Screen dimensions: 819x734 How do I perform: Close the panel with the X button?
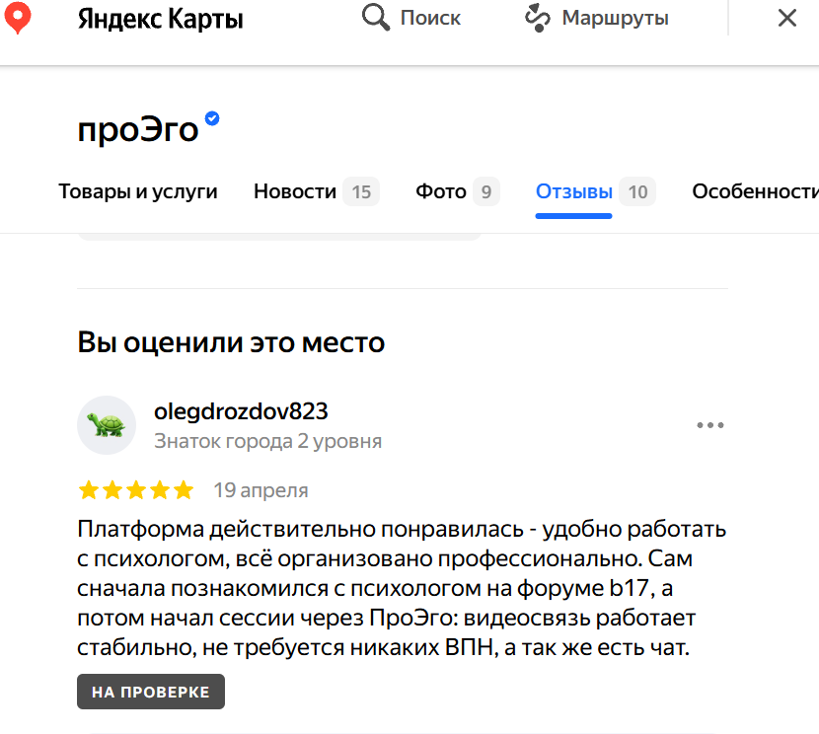click(786, 17)
